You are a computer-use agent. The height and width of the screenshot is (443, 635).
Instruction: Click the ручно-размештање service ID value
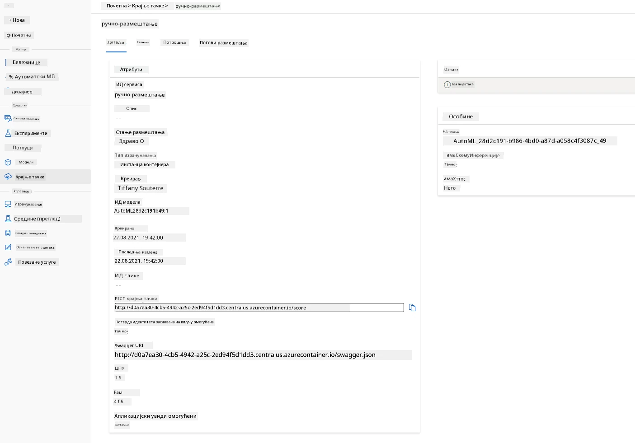pyautogui.click(x=140, y=95)
